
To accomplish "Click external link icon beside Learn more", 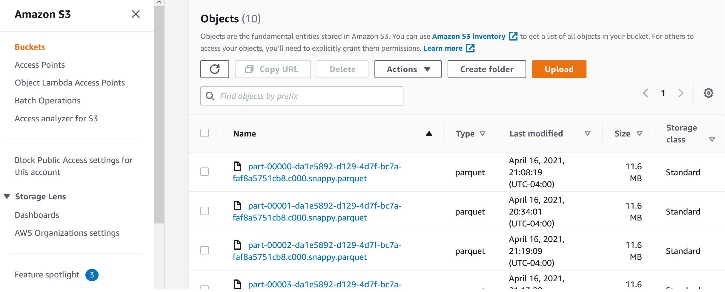I will (470, 48).
